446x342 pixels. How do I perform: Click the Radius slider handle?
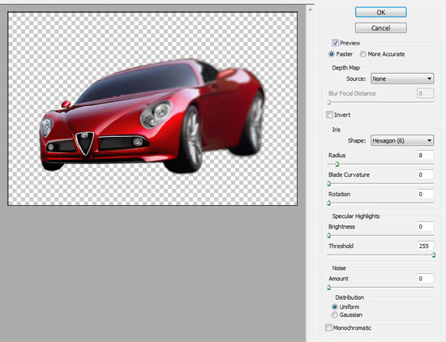click(x=337, y=164)
